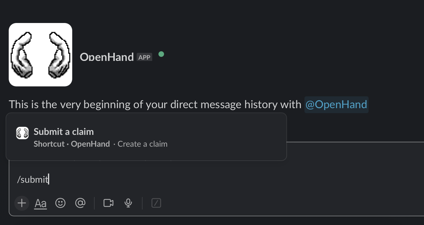Viewport: 424px width, 225px height.
Task: Expand the command suggestion popup row
Action: coord(146,137)
